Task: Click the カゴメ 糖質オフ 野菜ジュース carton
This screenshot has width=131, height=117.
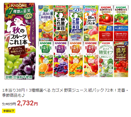Action: [x=106, y=59]
